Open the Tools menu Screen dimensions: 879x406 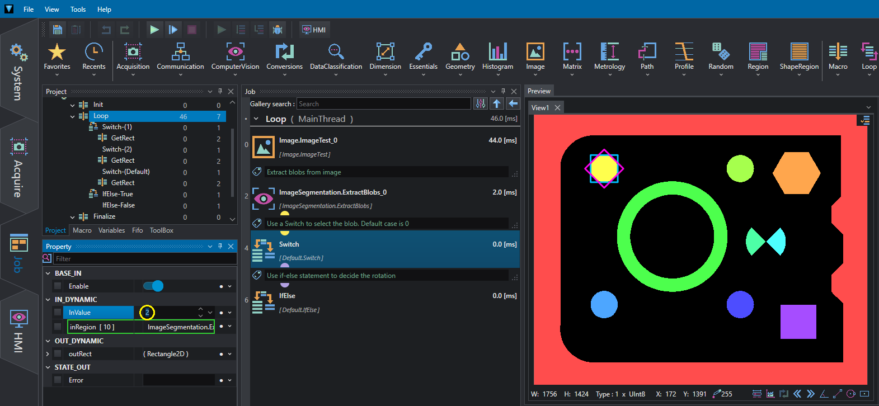click(x=78, y=10)
